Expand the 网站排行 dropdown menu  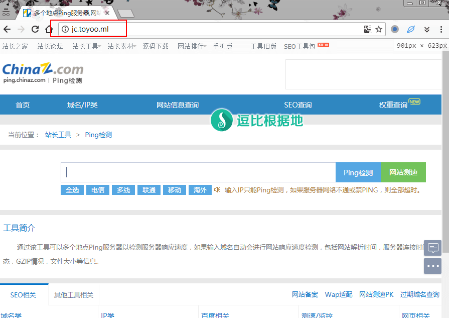[192, 46]
